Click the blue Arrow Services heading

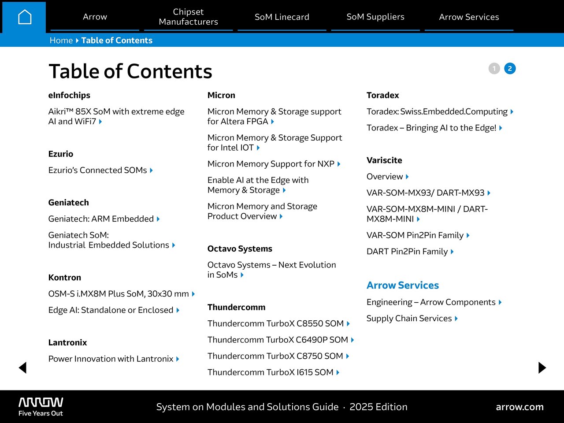403,285
